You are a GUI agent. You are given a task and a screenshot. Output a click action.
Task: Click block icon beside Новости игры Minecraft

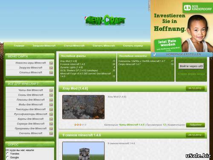pos(51,63)
